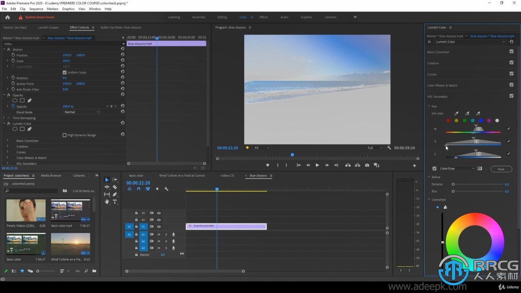Play the program monitor video

[317, 165]
